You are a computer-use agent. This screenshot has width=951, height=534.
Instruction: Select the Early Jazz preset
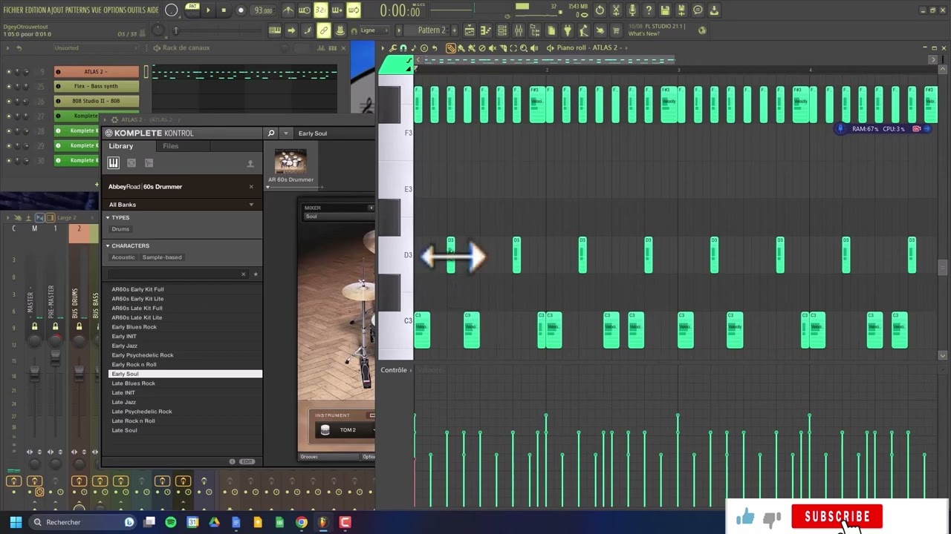tap(125, 346)
